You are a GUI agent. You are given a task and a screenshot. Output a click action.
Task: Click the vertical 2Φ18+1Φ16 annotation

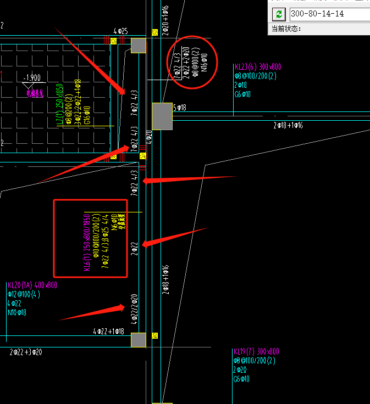(x=165, y=279)
